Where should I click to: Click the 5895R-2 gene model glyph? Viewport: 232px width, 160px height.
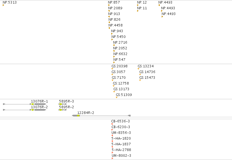click(x=63, y=110)
